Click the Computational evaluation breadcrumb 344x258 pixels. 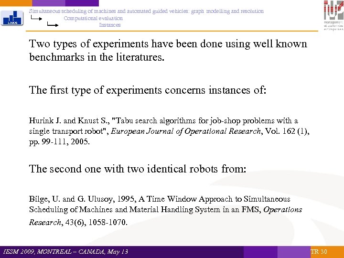click(93, 18)
